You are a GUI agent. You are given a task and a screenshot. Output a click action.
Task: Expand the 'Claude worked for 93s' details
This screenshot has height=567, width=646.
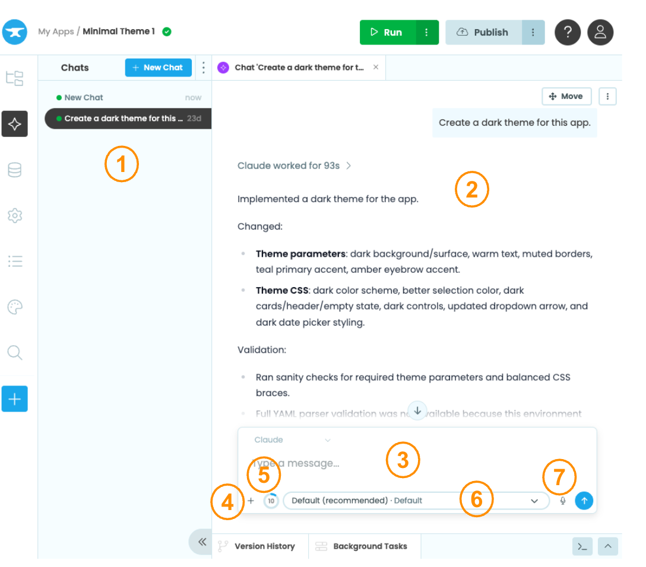[294, 166]
